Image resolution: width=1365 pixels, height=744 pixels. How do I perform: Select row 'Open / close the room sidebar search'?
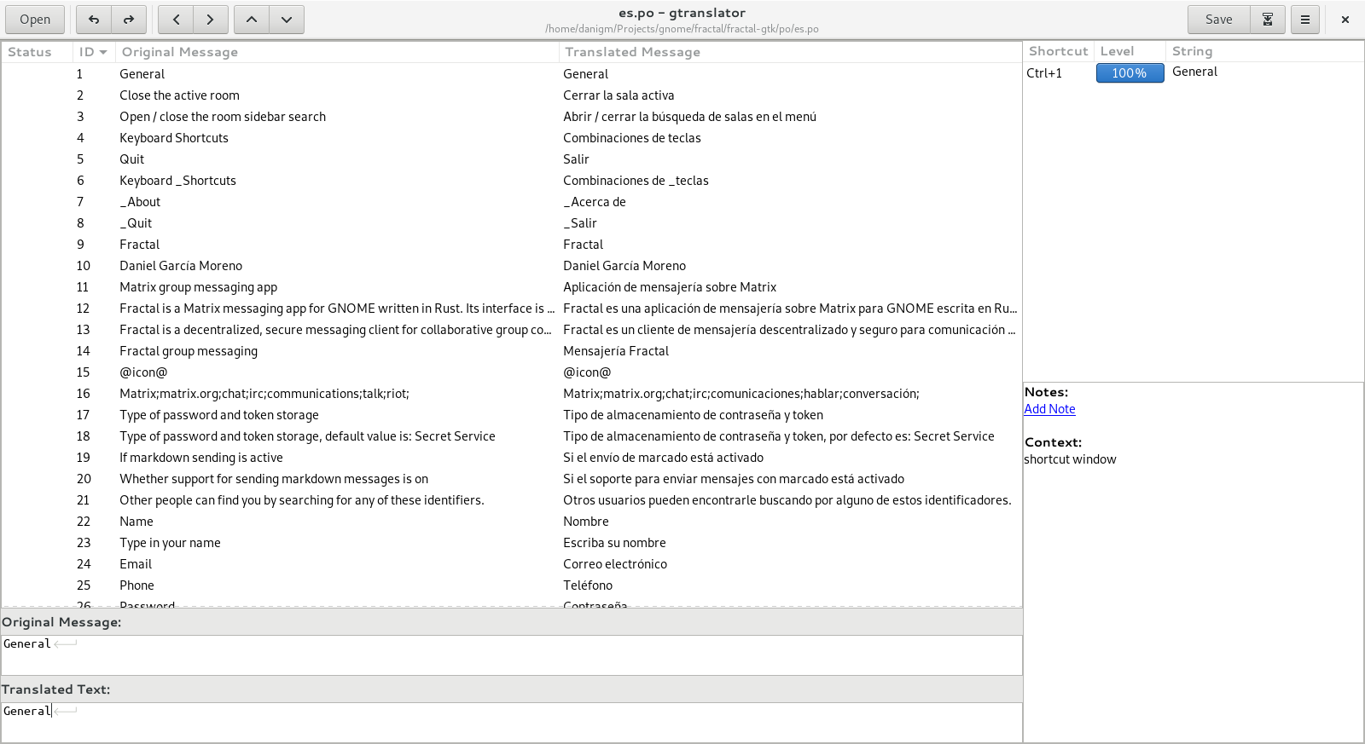pos(512,117)
